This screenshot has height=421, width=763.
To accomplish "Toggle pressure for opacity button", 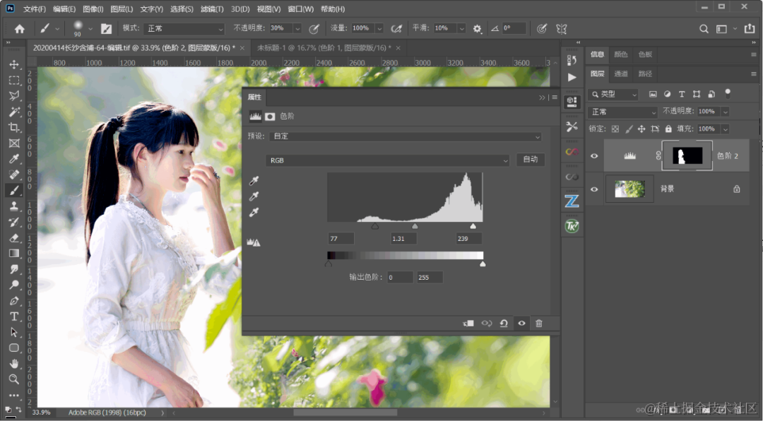I will 314,29.
